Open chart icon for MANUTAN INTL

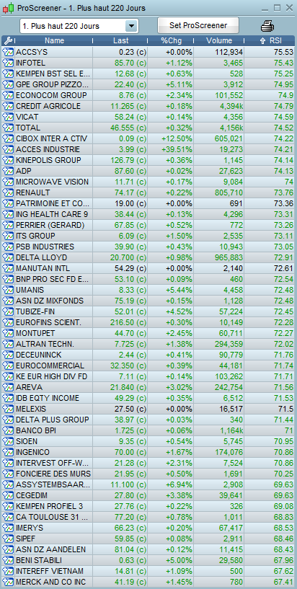click(8, 269)
